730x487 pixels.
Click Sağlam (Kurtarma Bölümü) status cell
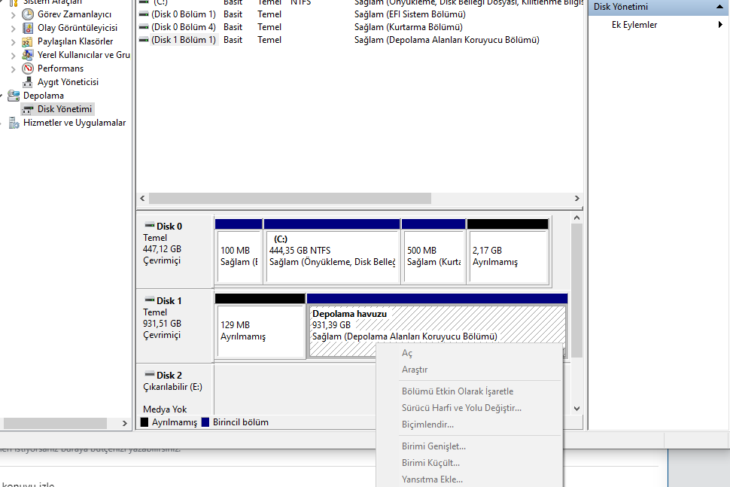pyautogui.click(x=409, y=27)
